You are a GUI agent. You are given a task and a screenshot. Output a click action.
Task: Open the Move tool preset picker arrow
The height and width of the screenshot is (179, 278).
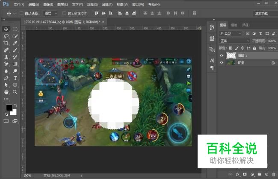(x=15, y=13)
